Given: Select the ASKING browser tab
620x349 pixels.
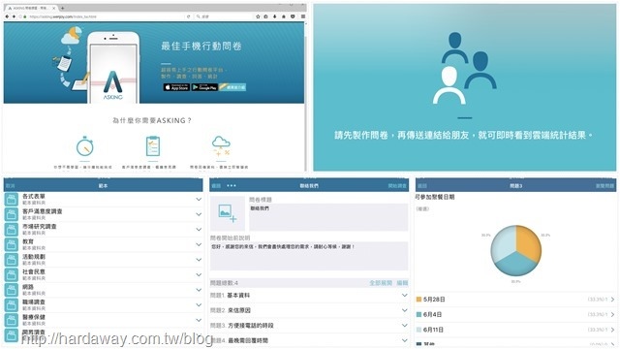Looking at the screenshot, I should point(32,8).
